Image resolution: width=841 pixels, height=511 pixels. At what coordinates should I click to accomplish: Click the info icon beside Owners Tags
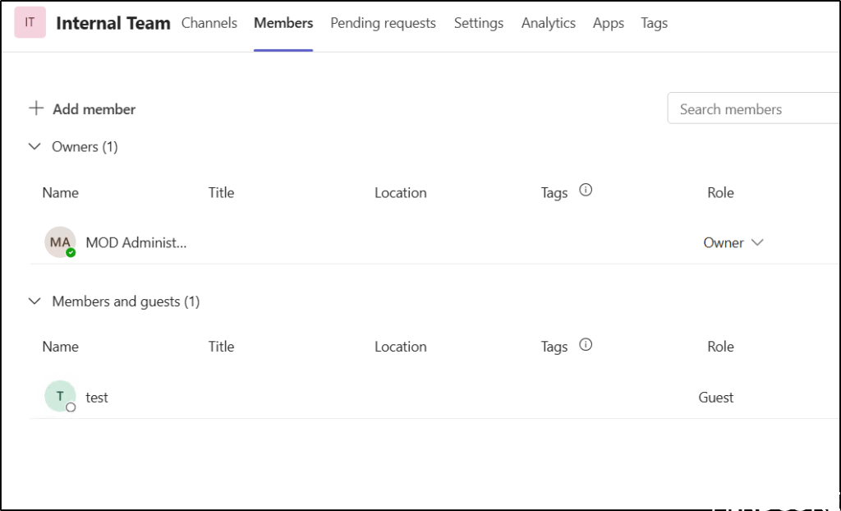[x=586, y=190]
